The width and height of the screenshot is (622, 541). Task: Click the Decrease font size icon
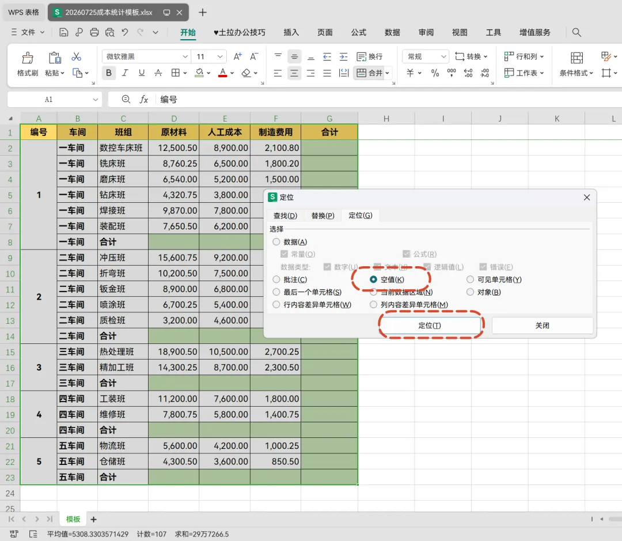point(254,57)
